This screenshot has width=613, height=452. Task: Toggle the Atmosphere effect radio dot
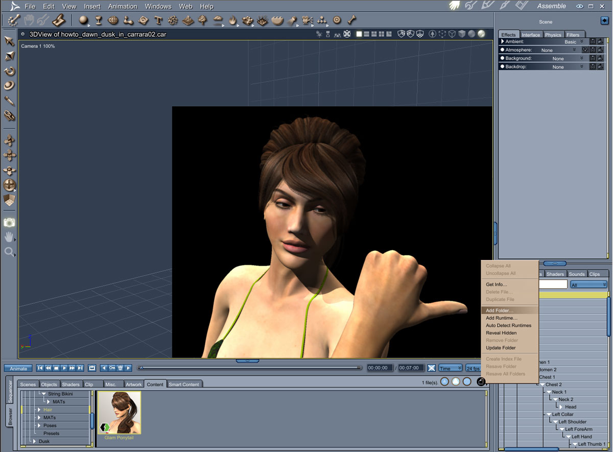(x=503, y=50)
